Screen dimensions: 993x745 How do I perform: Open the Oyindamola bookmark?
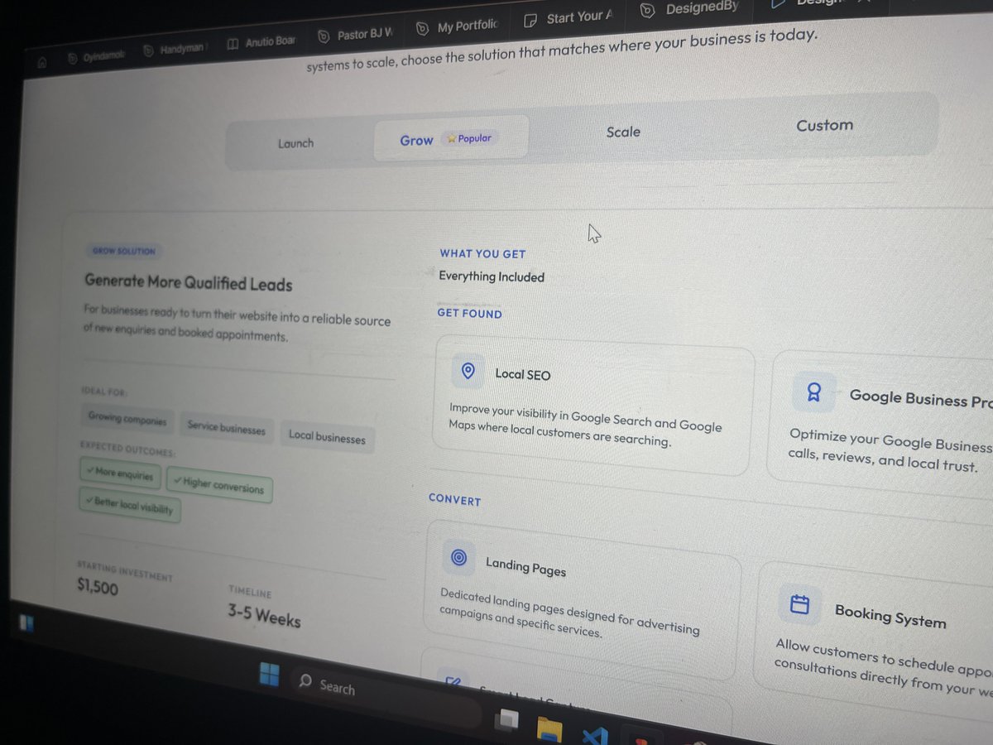tap(96, 56)
